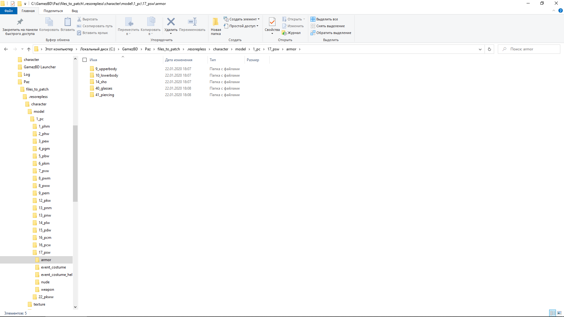This screenshot has height=317, width=564.
Task: Open the Файл menu tab
Action: click(x=9, y=11)
